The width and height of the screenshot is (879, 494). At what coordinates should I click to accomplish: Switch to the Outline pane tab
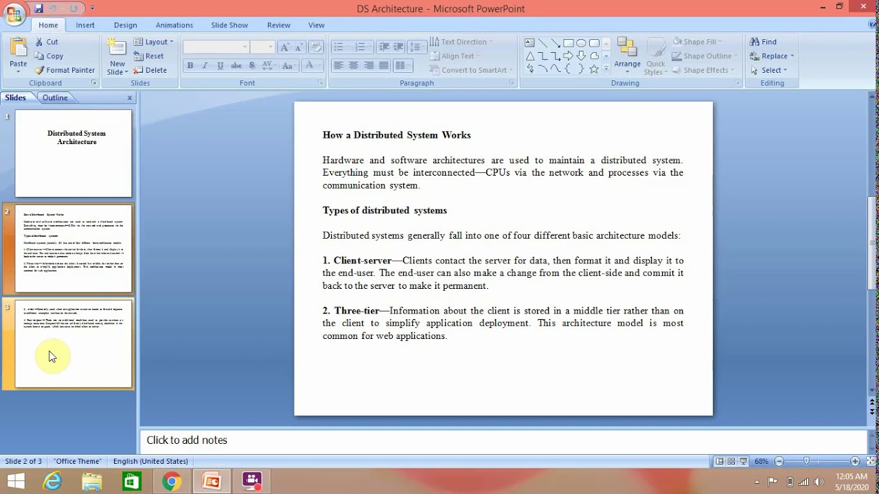click(55, 97)
